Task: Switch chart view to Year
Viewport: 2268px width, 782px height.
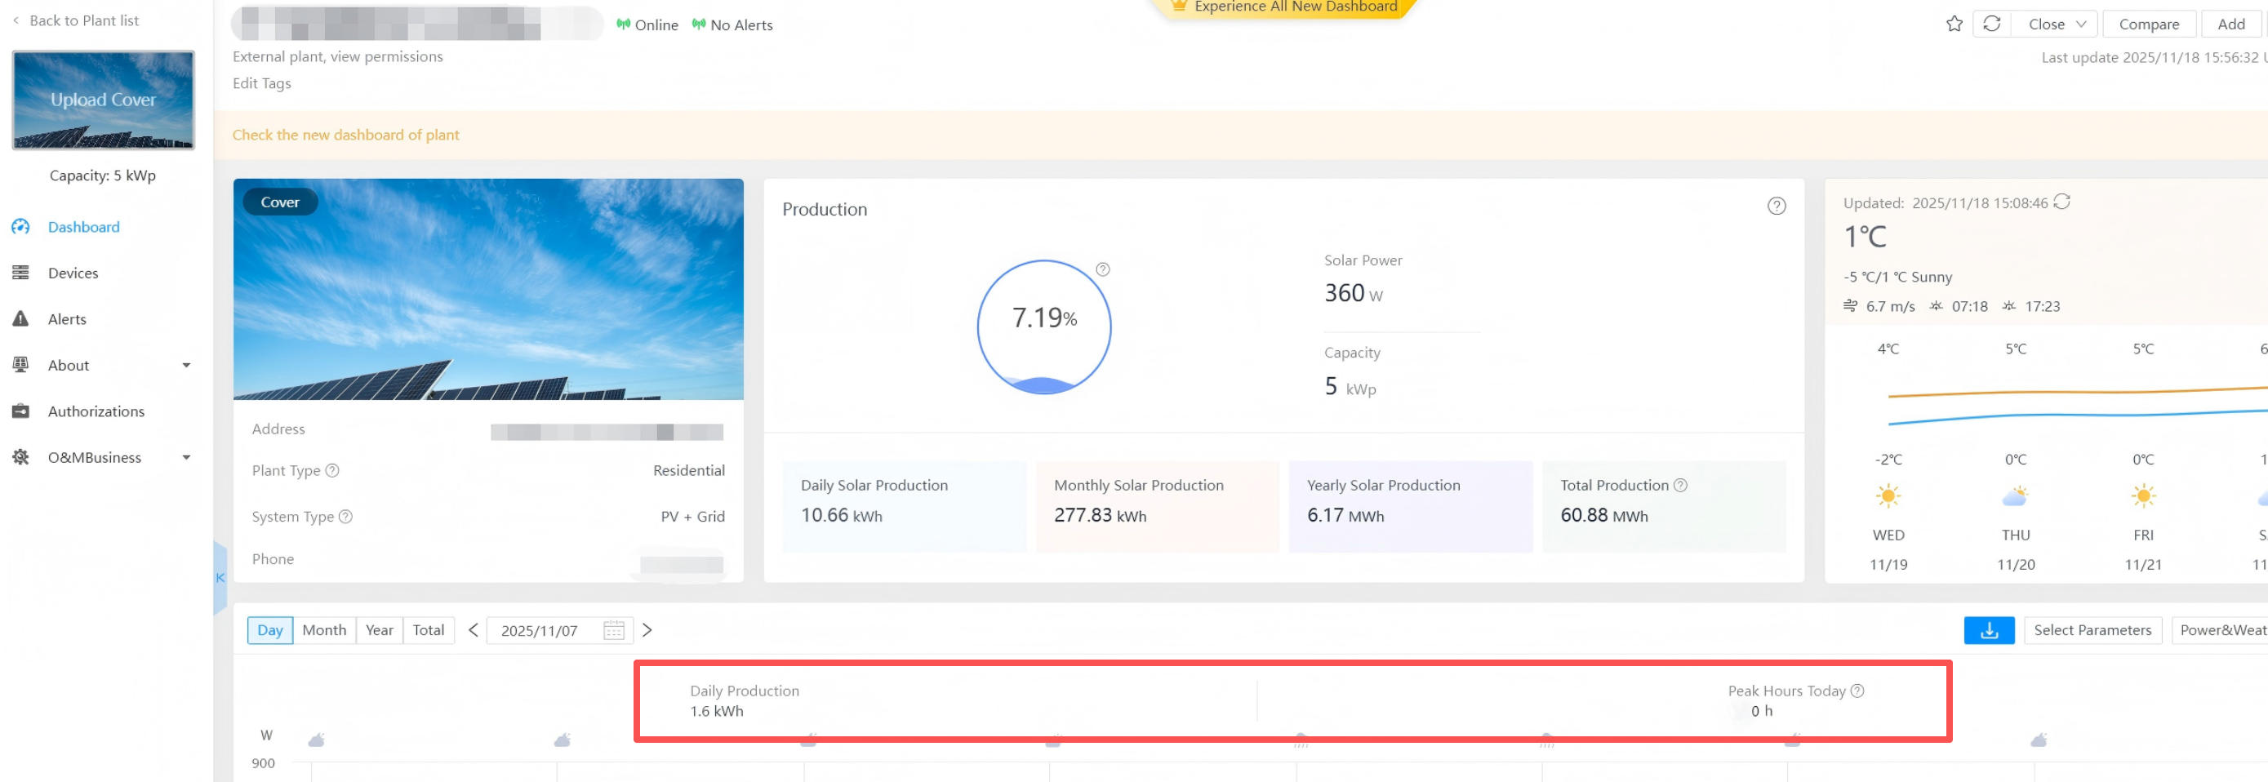Action: pos(380,630)
